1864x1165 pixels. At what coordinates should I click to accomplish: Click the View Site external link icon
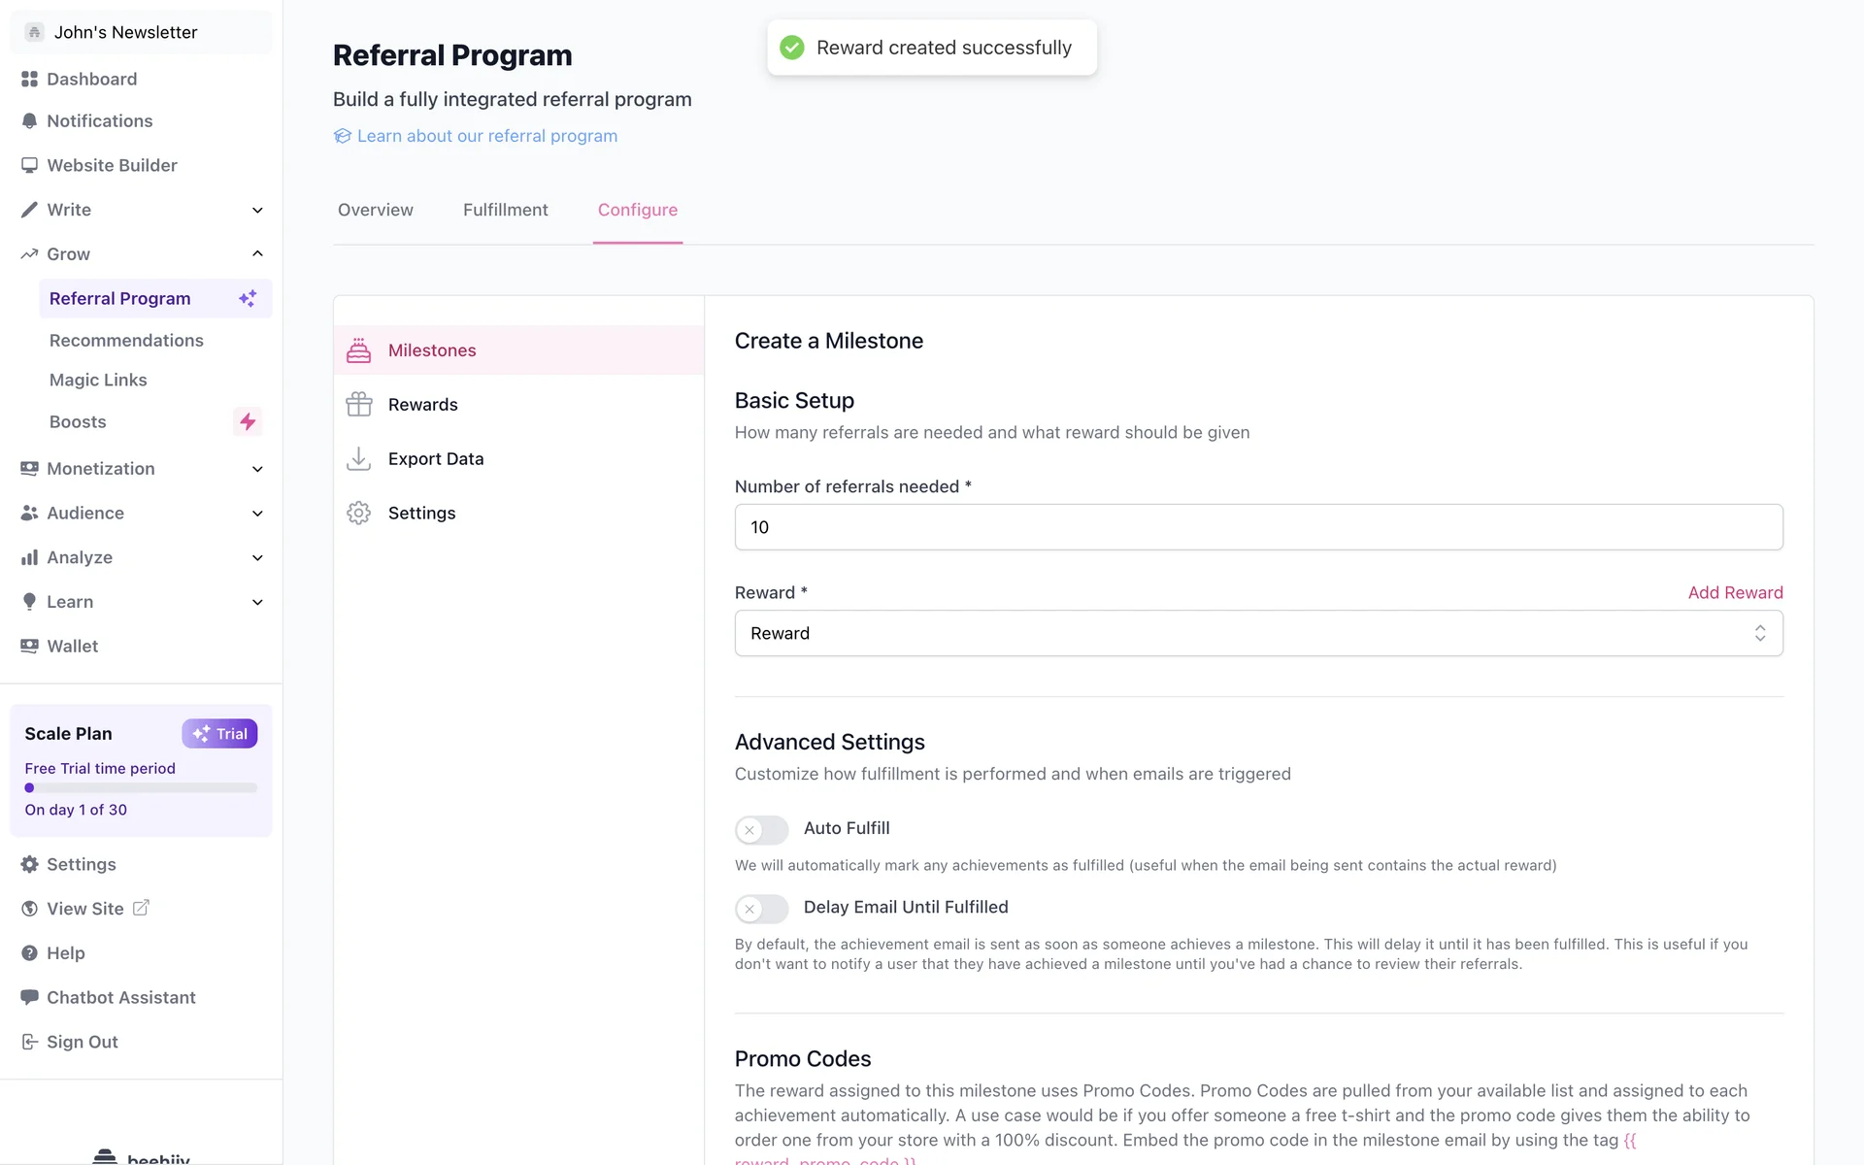tap(141, 908)
